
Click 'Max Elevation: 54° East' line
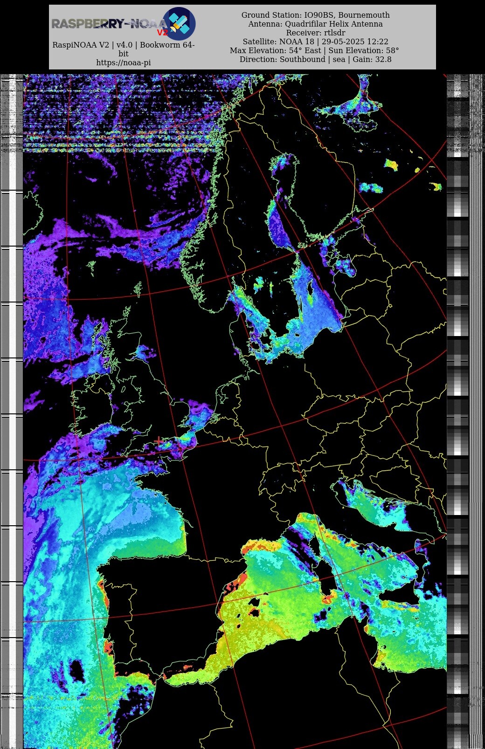[x=276, y=50]
